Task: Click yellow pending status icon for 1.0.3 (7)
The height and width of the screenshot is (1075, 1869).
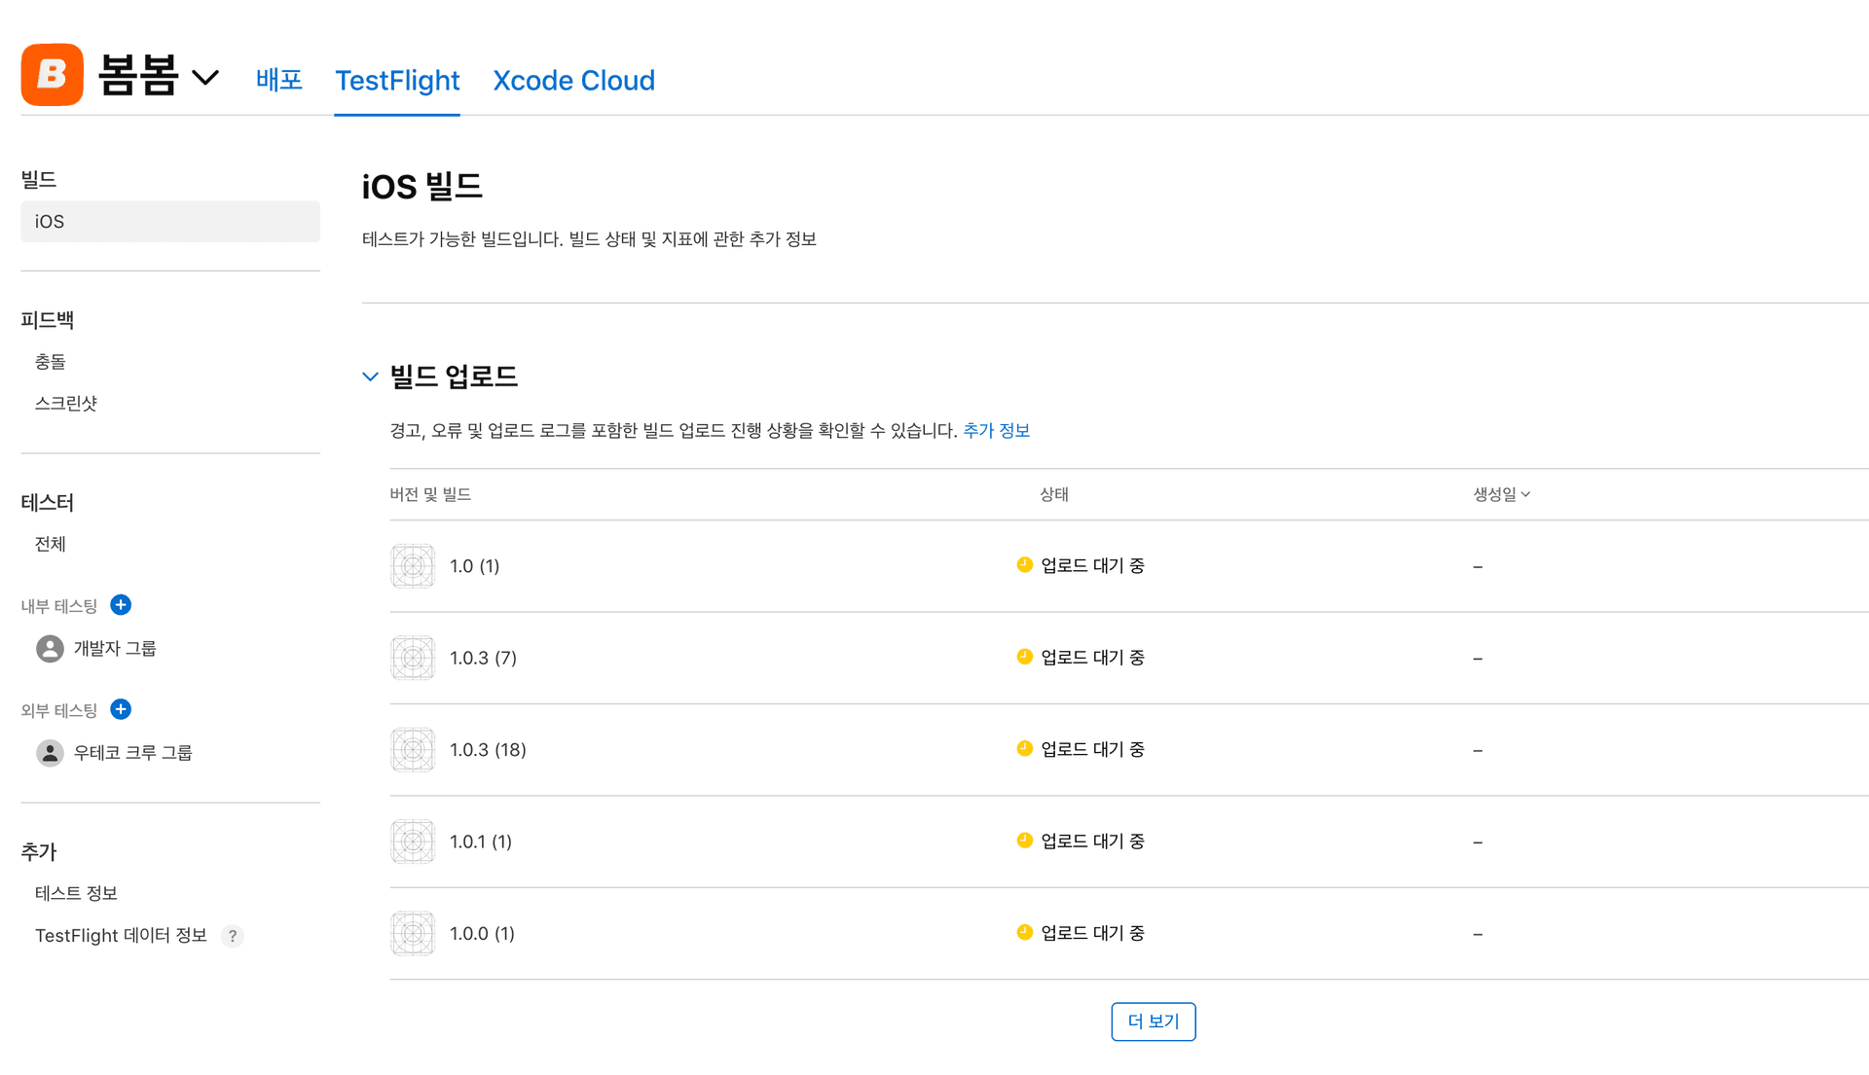Action: (x=1024, y=657)
